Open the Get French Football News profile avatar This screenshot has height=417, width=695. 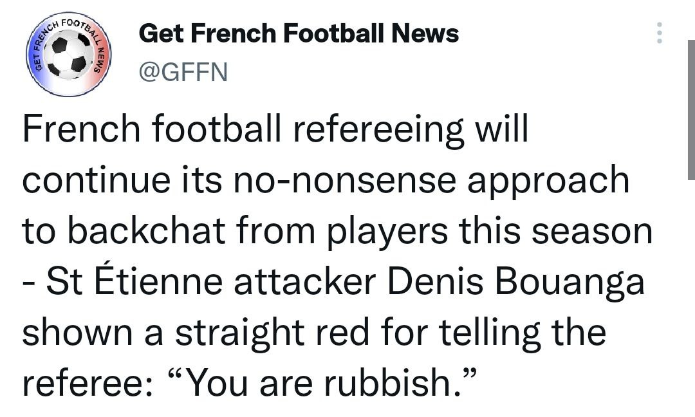pyautogui.click(x=69, y=54)
